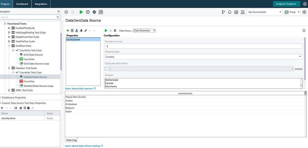
Task: Click the Sample list scrollbar
Action: (x=301, y=83)
